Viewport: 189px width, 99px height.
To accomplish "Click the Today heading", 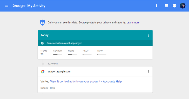I will [44, 35].
